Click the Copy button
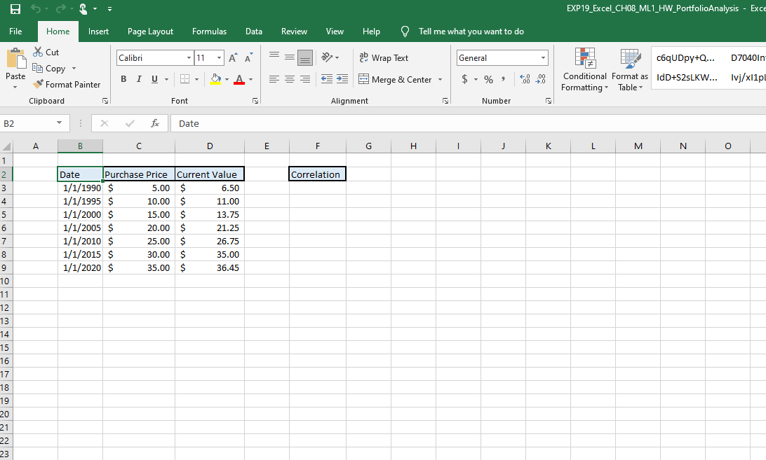 click(49, 69)
